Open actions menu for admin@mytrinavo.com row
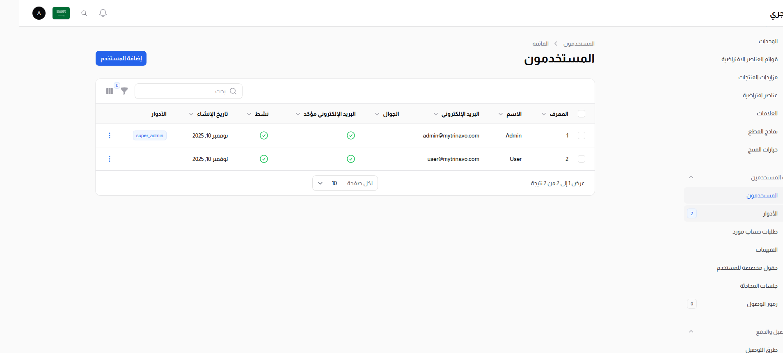Viewport: 783px width, 353px height. point(110,135)
